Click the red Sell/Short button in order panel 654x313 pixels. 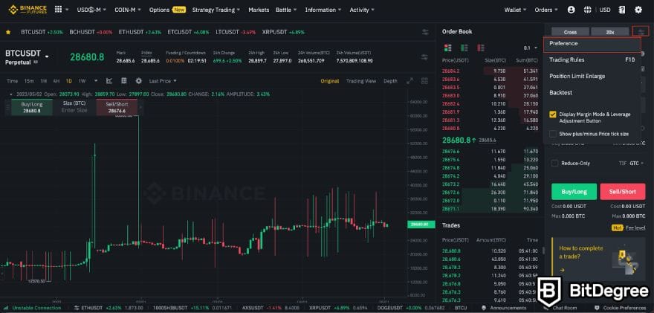point(623,192)
